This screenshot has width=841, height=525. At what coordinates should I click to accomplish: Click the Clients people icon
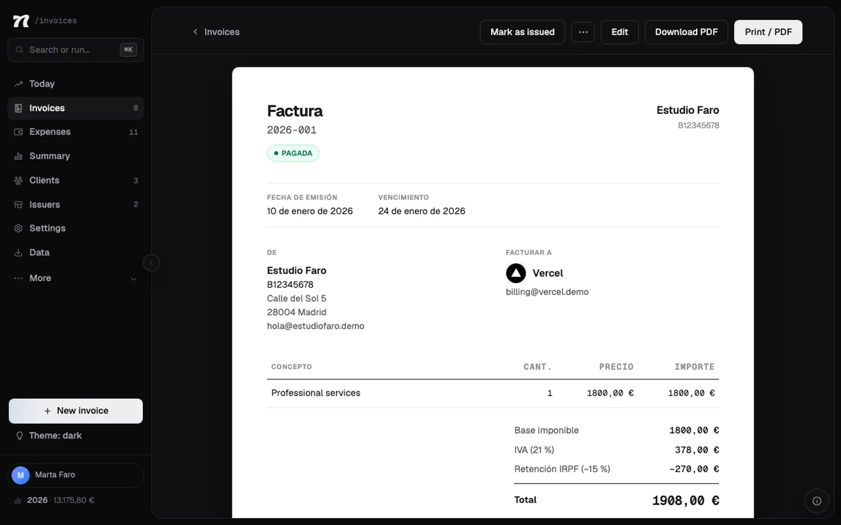click(x=18, y=180)
